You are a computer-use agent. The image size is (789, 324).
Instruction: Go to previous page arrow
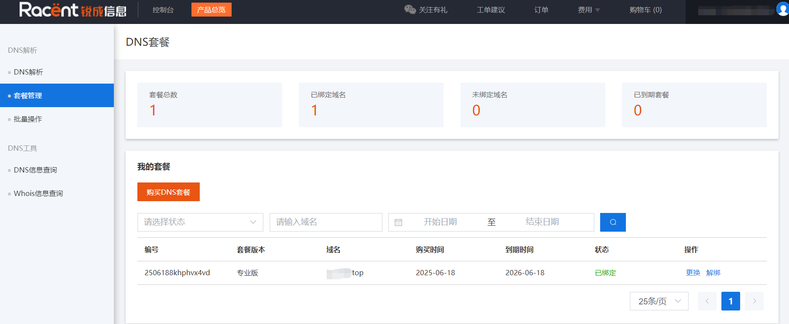pyautogui.click(x=707, y=301)
